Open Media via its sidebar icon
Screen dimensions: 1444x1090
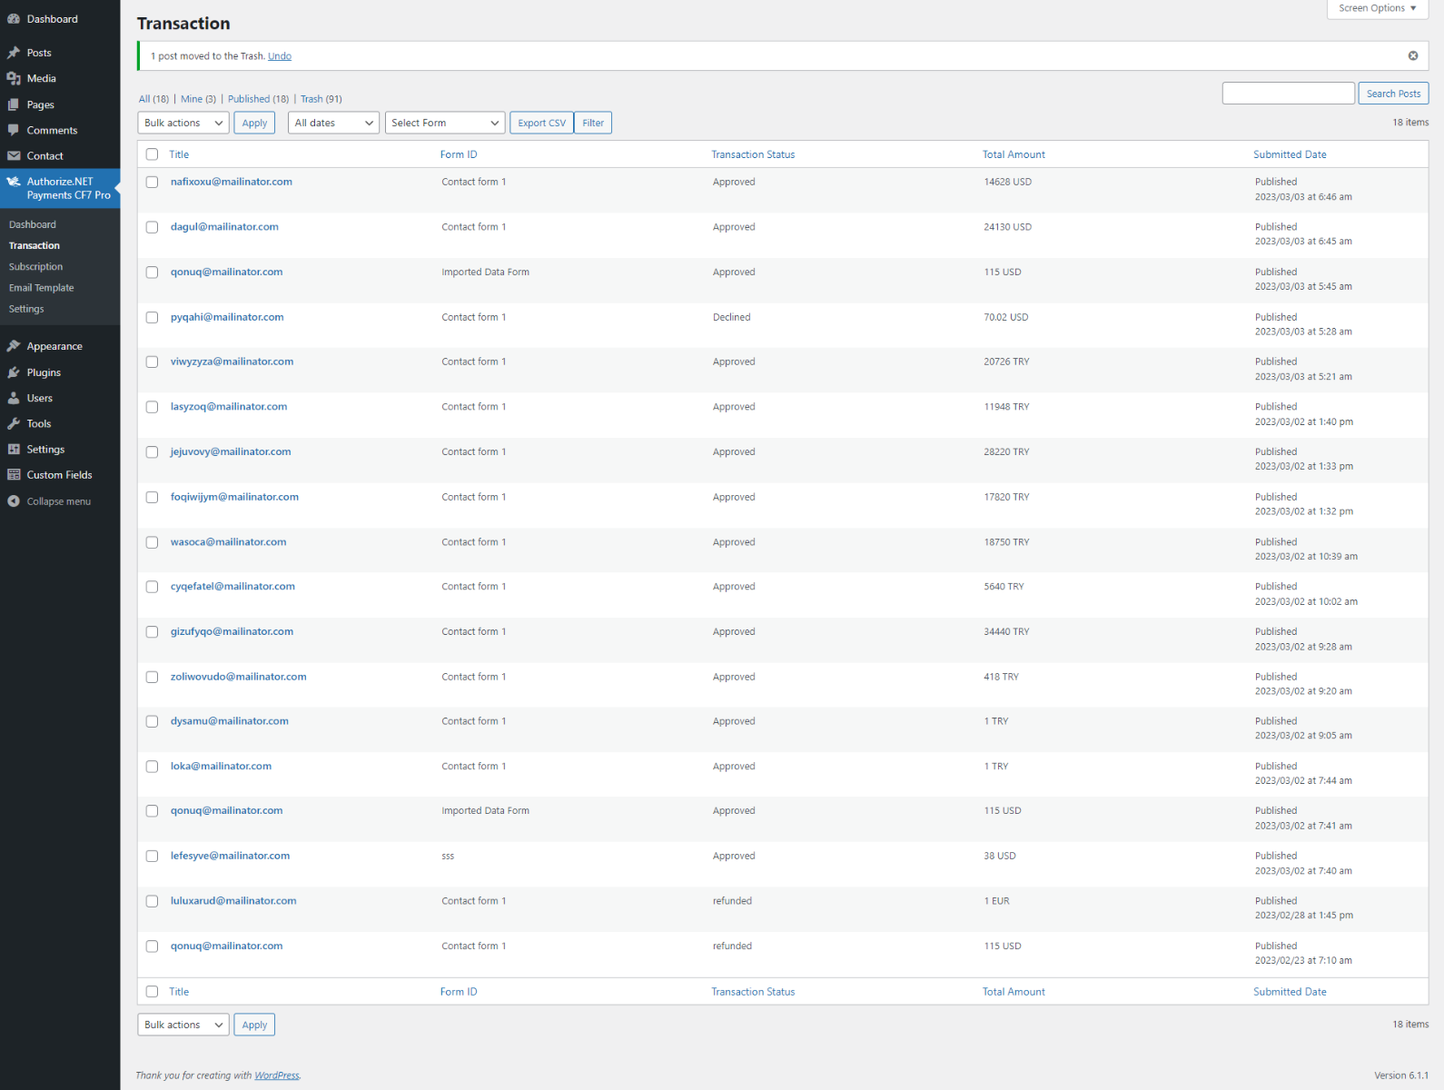pos(14,79)
